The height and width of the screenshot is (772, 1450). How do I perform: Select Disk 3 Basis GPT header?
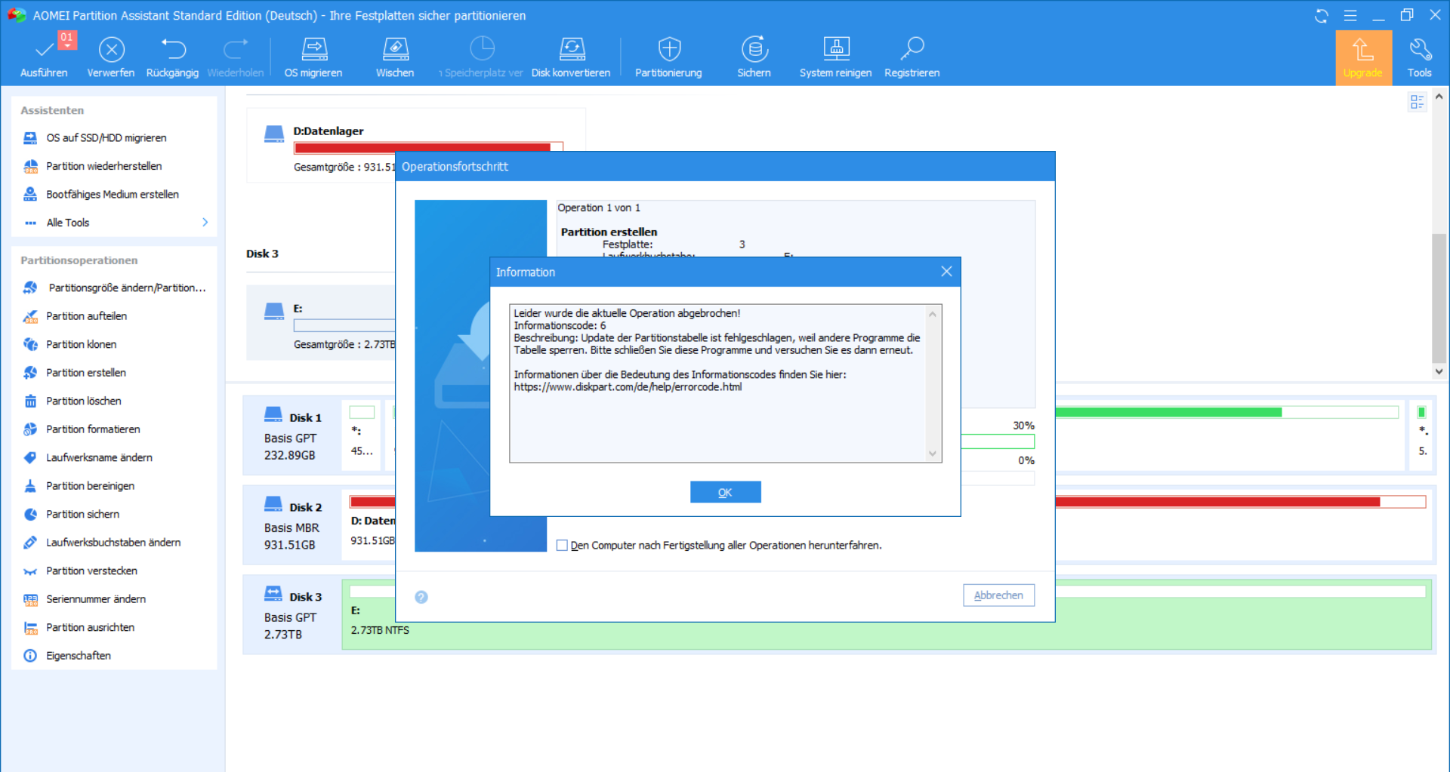coord(292,615)
